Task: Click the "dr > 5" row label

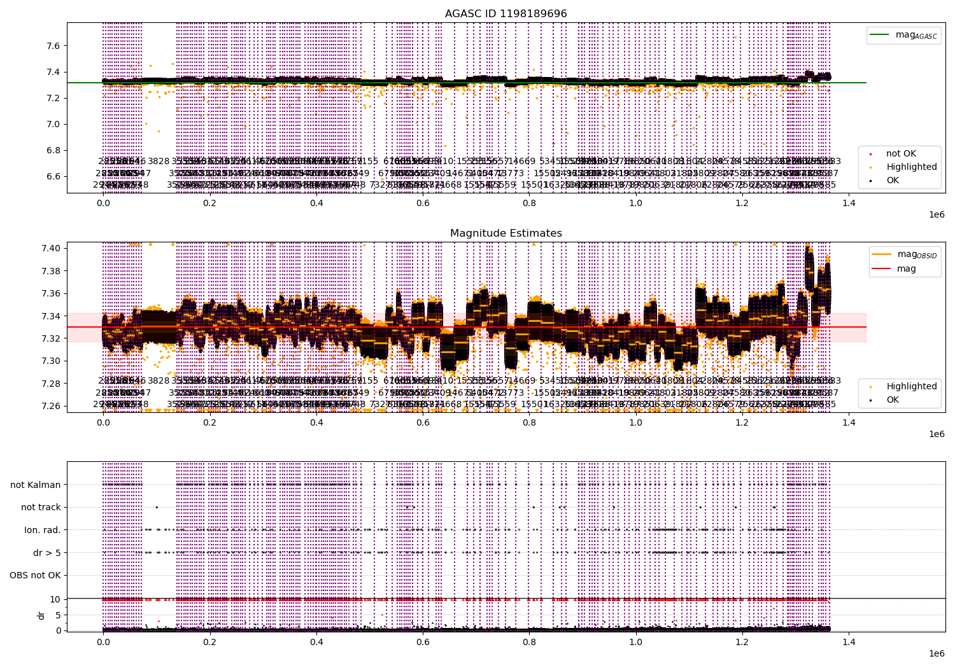Action: click(47, 553)
